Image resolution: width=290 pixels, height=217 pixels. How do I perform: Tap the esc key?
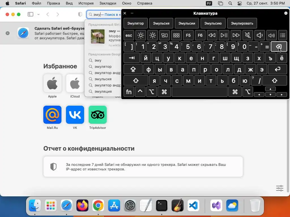(x=129, y=35)
